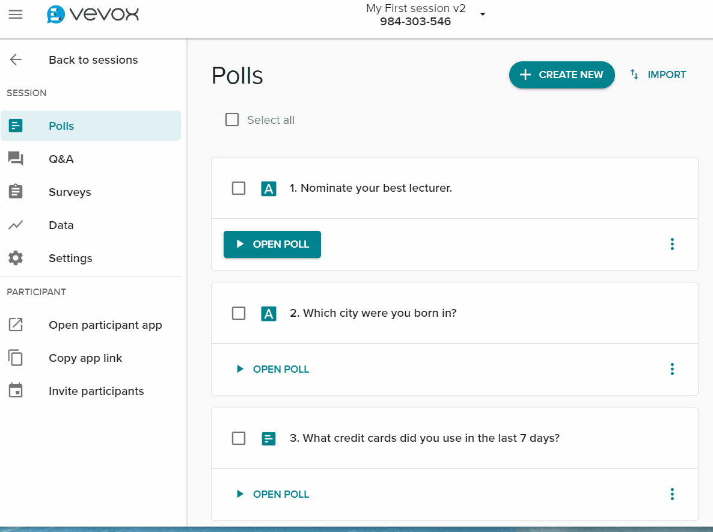
Task: Open session Settings
Action: 91,258
